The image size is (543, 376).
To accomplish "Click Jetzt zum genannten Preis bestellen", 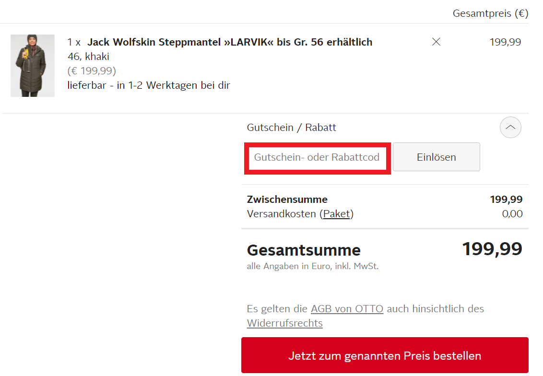I will click(385, 355).
